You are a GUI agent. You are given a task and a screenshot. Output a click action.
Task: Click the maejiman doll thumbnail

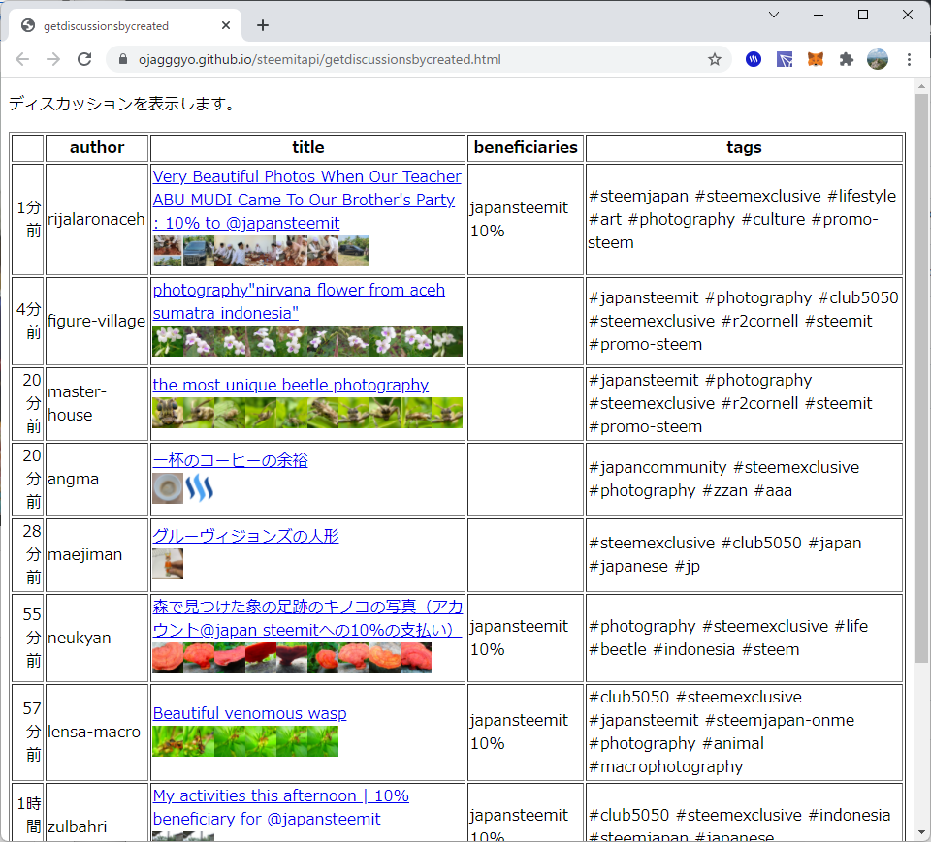click(168, 564)
